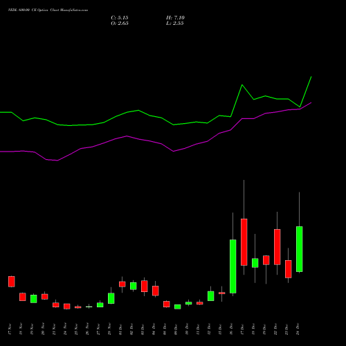Select the green candlestick for 02 Dec
The image size is (346, 346).
click(x=134, y=286)
